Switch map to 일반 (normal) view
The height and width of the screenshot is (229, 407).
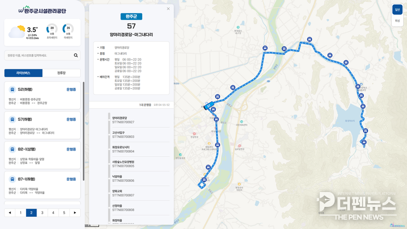[x=397, y=10]
